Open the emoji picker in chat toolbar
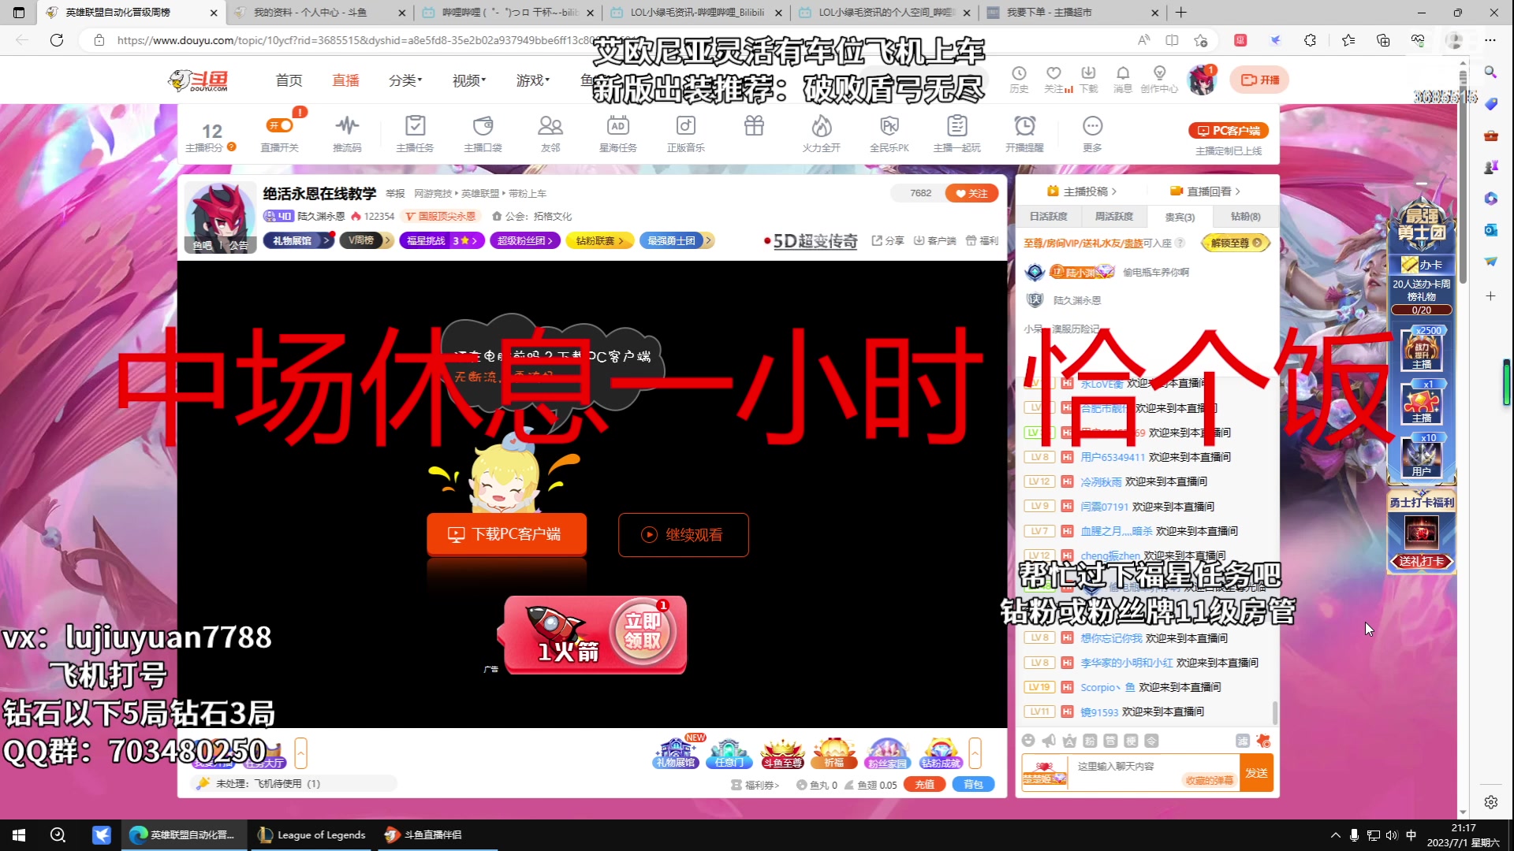This screenshot has height=851, width=1514. pos(1028,741)
